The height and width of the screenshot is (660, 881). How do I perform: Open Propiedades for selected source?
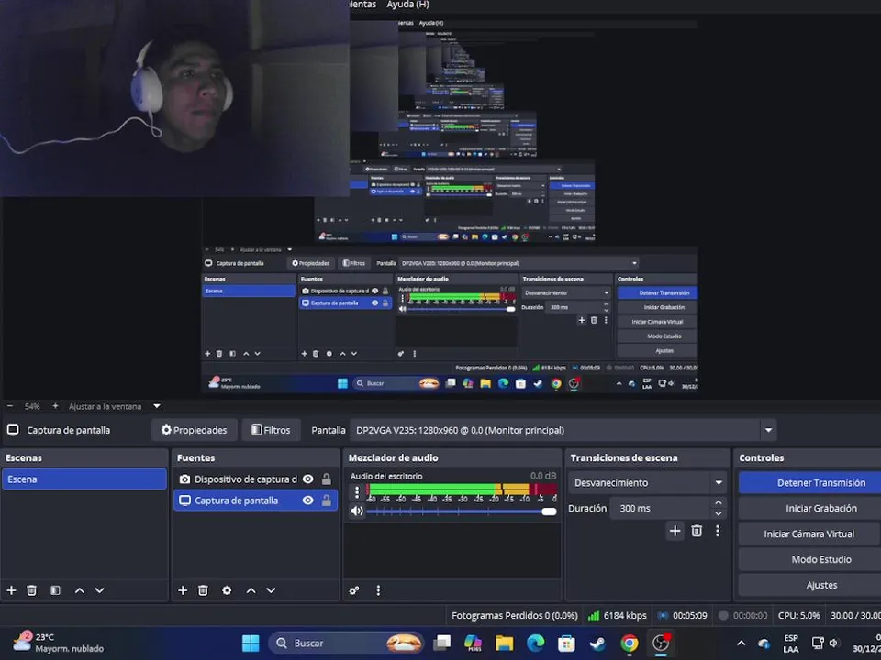click(195, 431)
